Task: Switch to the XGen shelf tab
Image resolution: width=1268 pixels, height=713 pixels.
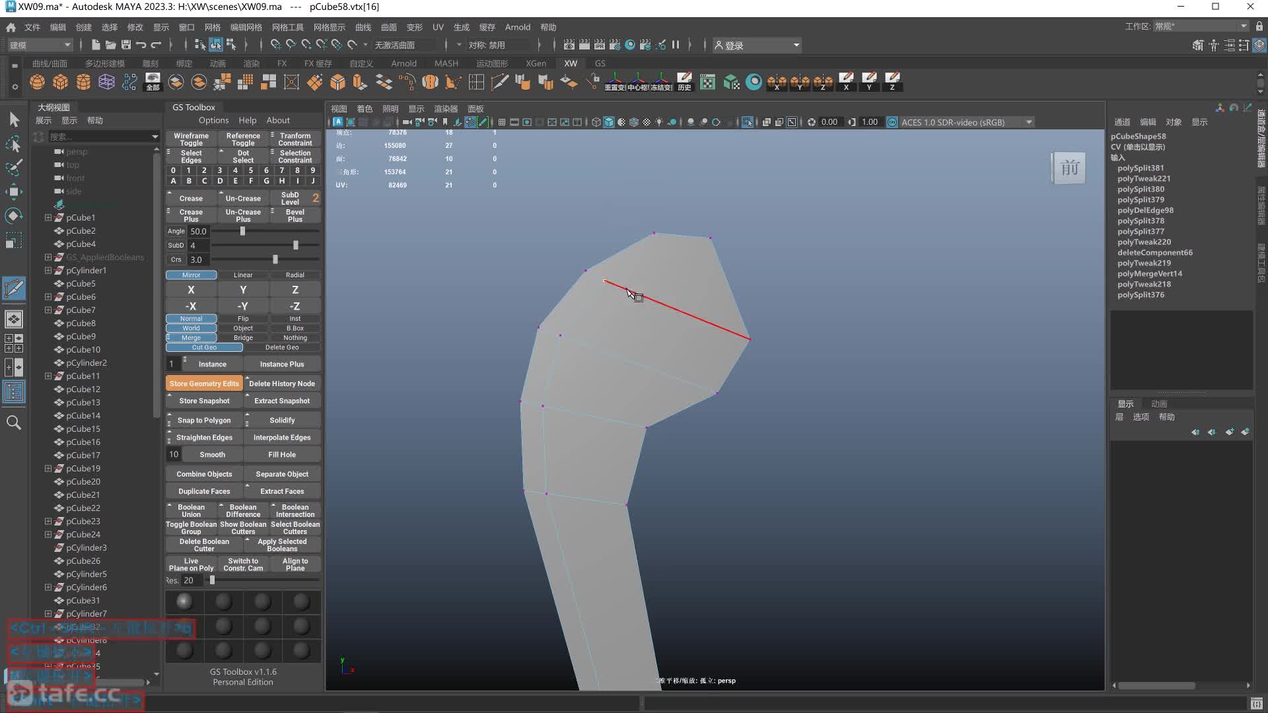Action: tap(536, 63)
